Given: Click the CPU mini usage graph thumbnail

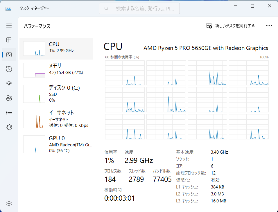Looking at the screenshot, I should tap(34, 48).
